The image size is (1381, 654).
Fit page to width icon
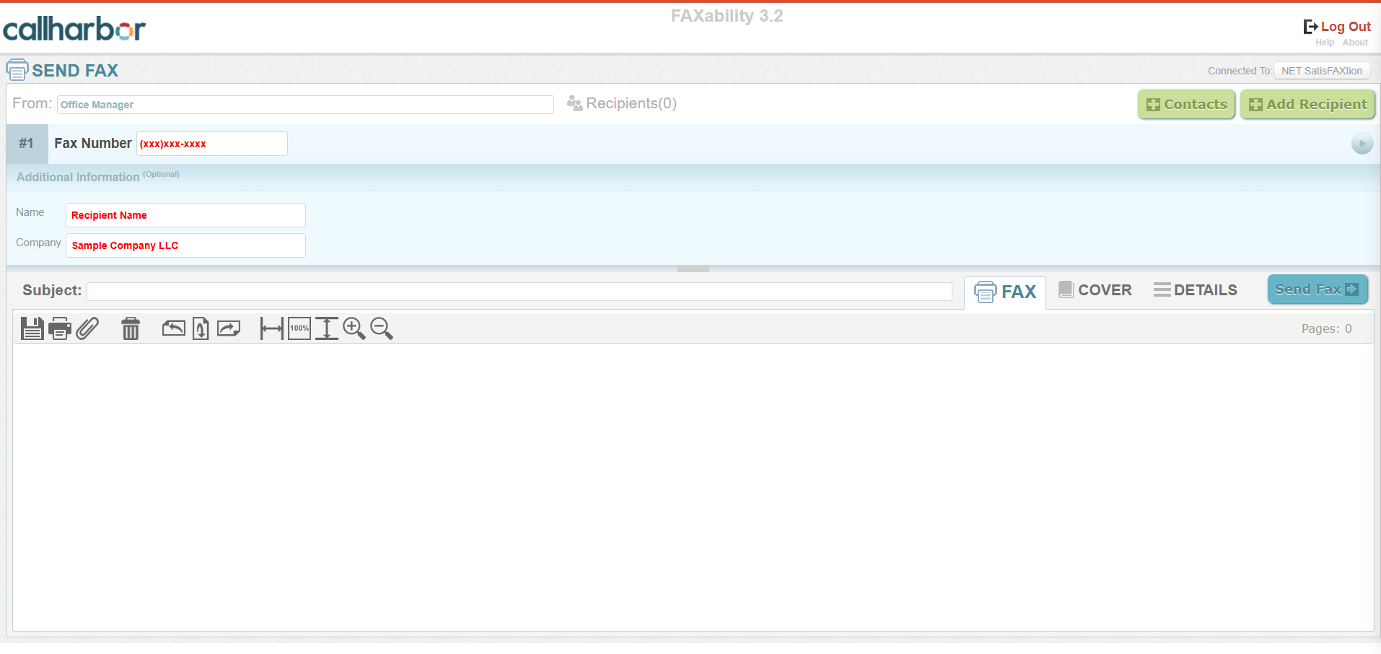271,328
